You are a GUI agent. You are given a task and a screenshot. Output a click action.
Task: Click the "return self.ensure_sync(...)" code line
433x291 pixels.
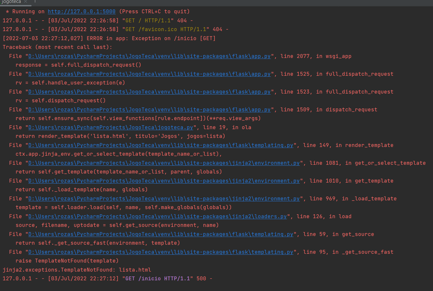pos(138,118)
